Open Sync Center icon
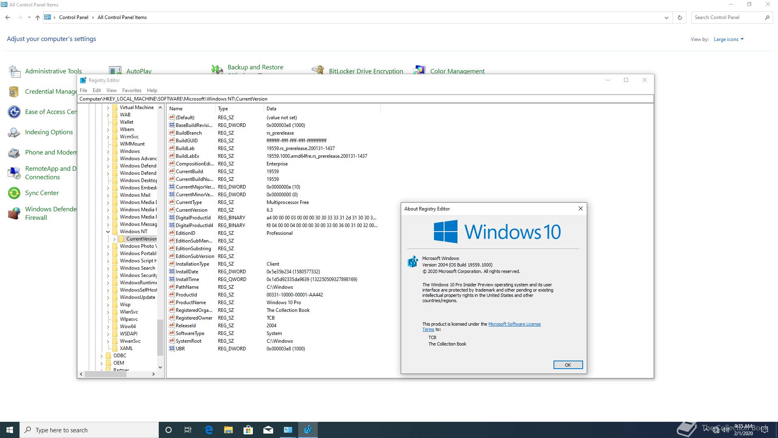This screenshot has width=778, height=438. (14, 193)
